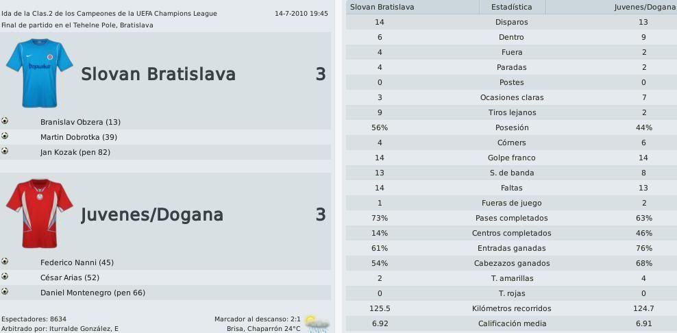This screenshot has height=333, width=677.
Task: Click Juvenes/Dogana stats column header
Action: coord(645,7)
